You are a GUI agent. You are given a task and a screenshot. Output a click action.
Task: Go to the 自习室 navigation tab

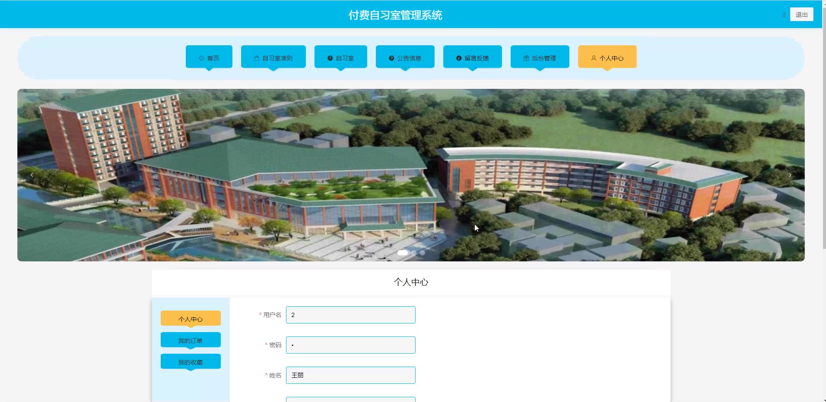(x=341, y=57)
